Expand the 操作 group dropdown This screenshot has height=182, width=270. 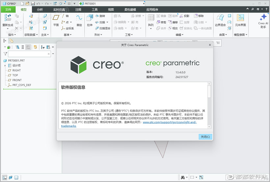pos(12,35)
